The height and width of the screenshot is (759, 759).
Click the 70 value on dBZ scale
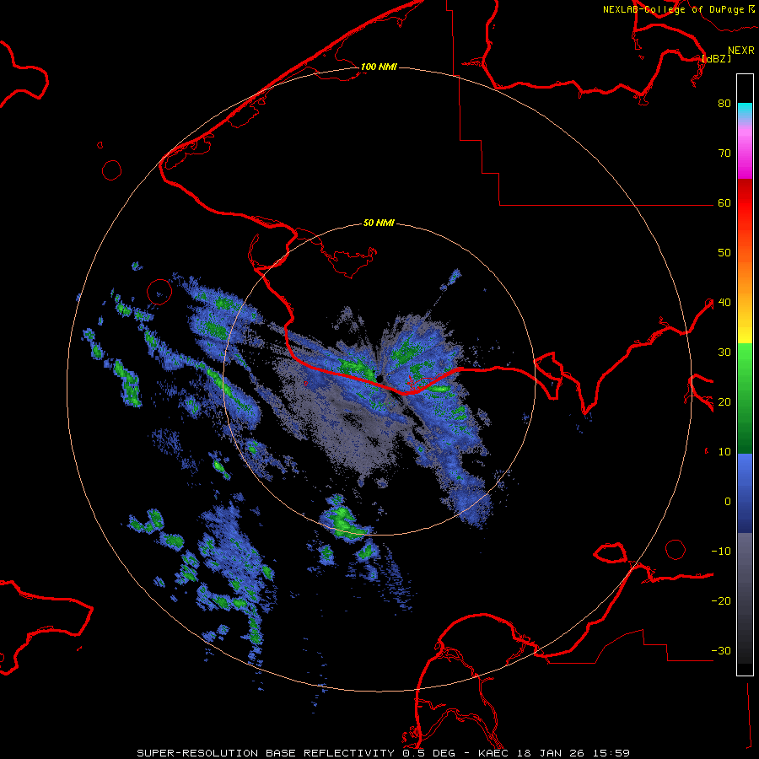click(x=724, y=153)
